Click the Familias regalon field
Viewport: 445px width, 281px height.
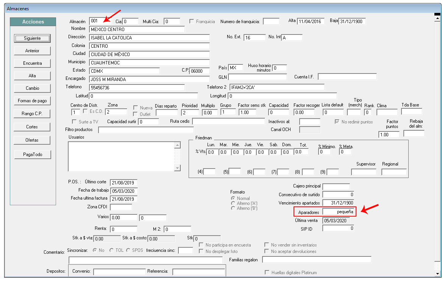point(317,259)
